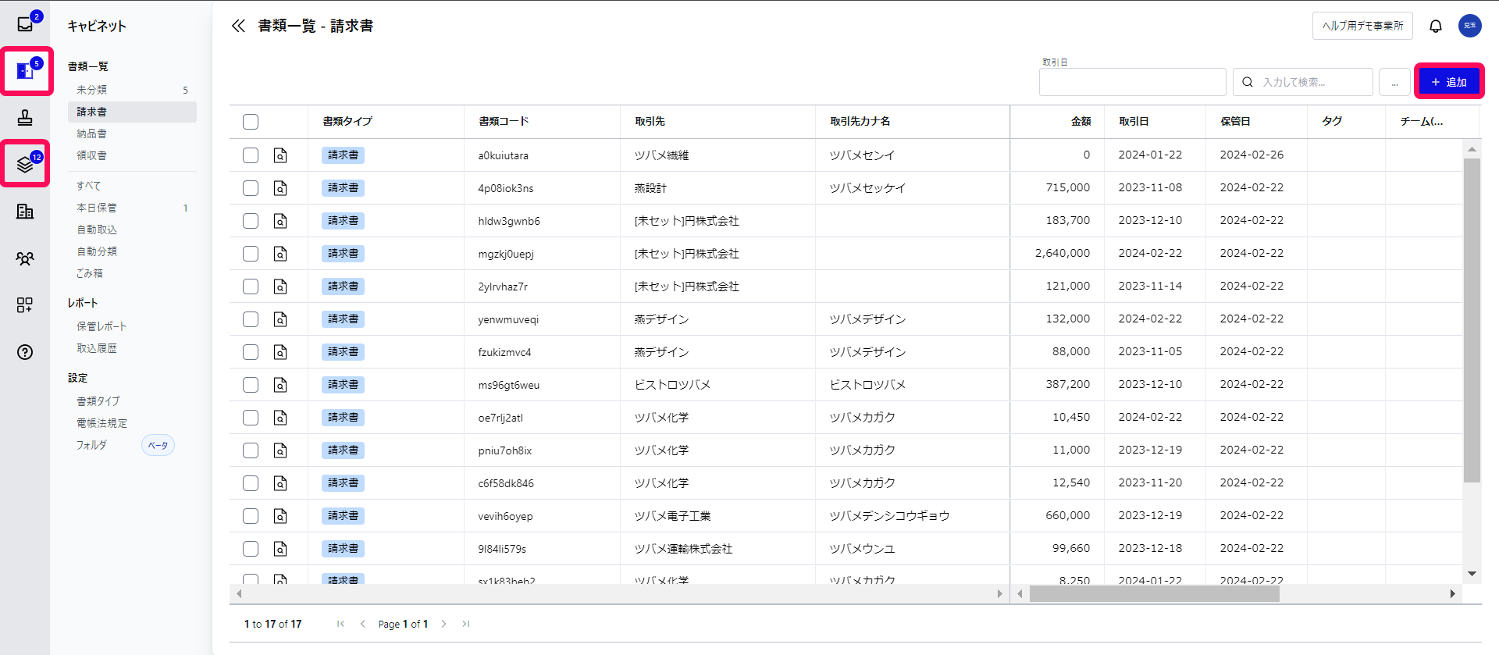The width and height of the screenshot is (1499, 655).
Task: Go to the next page arrow
Action: tap(443, 624)
